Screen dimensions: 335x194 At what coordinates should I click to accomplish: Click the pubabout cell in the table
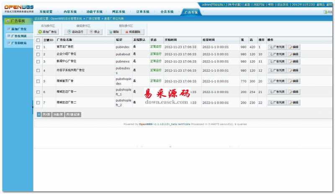pos(123,54)
